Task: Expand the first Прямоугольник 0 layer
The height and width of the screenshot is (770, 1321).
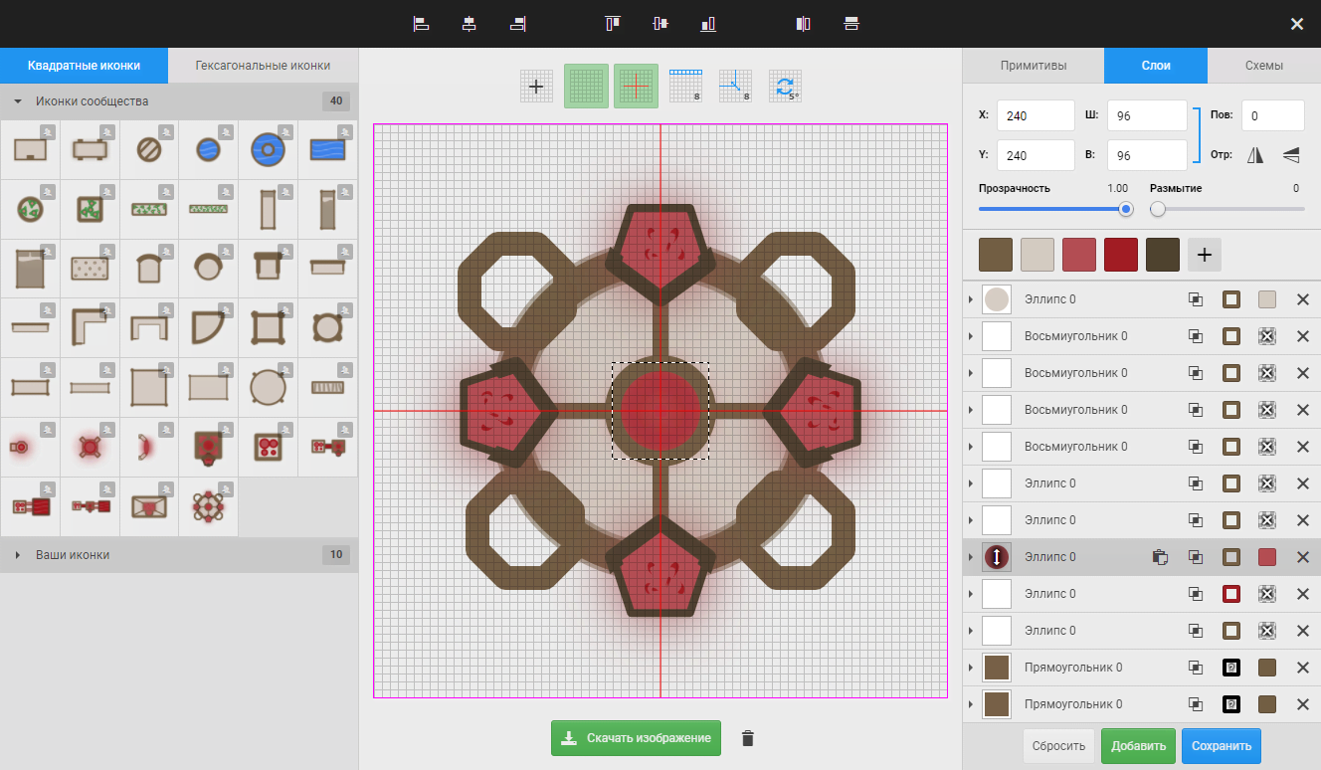Action: point(970,668)
